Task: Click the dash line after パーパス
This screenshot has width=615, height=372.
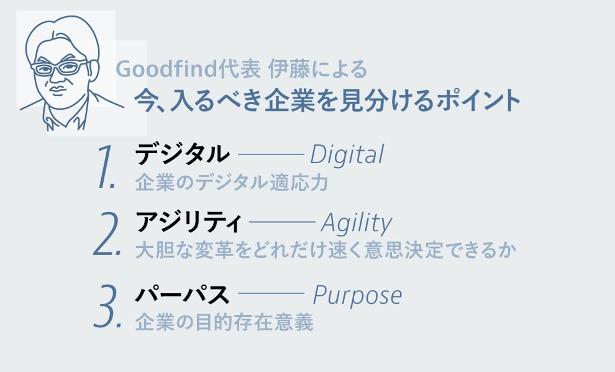Action: click(x=271, y=294)
